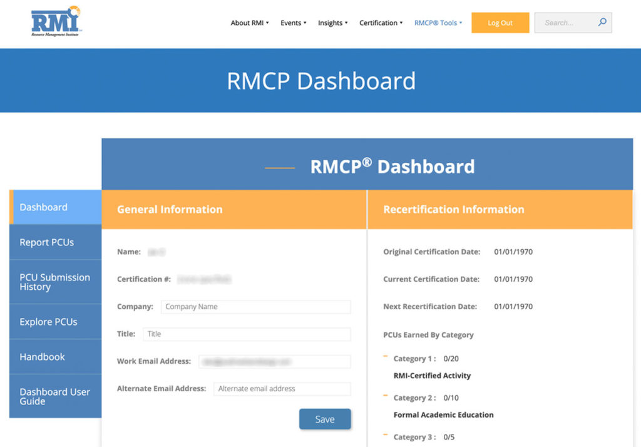The height and width of the screenshot is (447, 641).
Task: Click the search magnifying glass icon
Action: coord(602,23)
